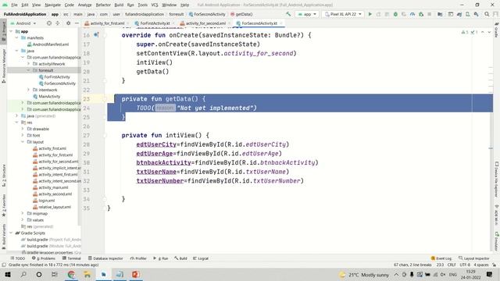Open the app run configuration dropdown
Viewport: 500px width, 281px height.
[307, 14]
